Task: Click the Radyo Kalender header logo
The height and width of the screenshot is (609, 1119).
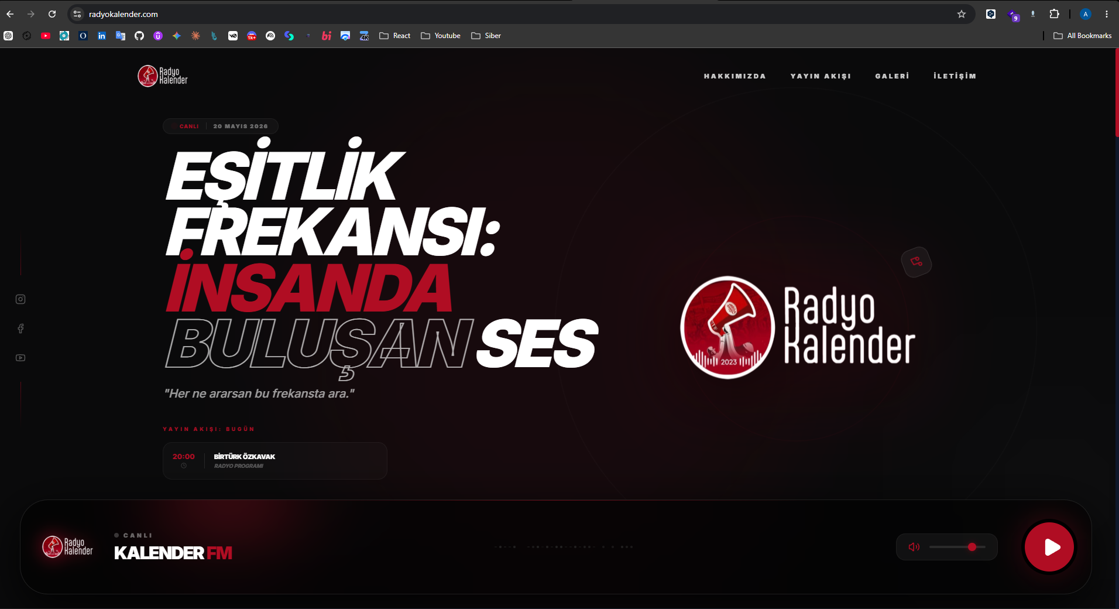Action: 163,76
